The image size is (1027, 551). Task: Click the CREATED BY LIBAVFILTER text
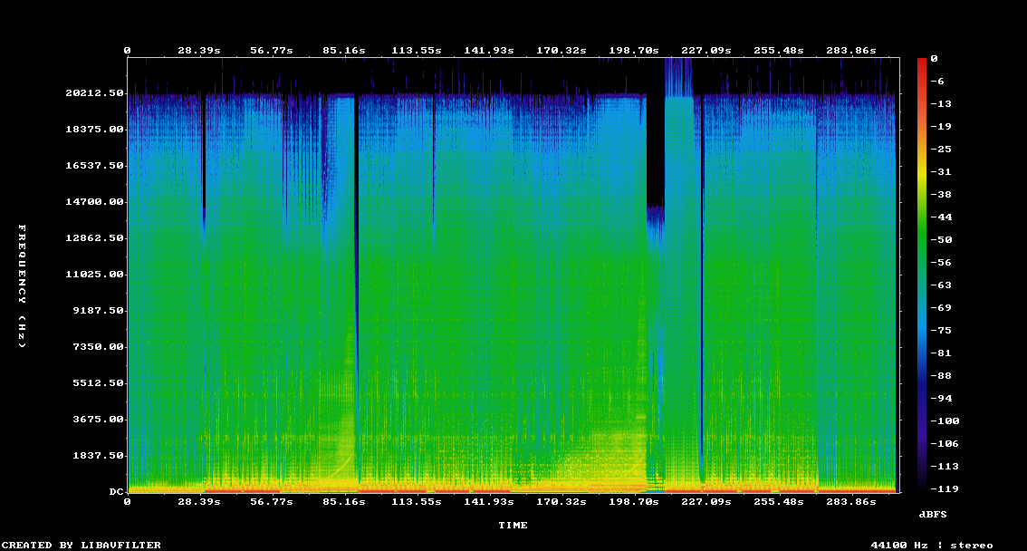82,545
